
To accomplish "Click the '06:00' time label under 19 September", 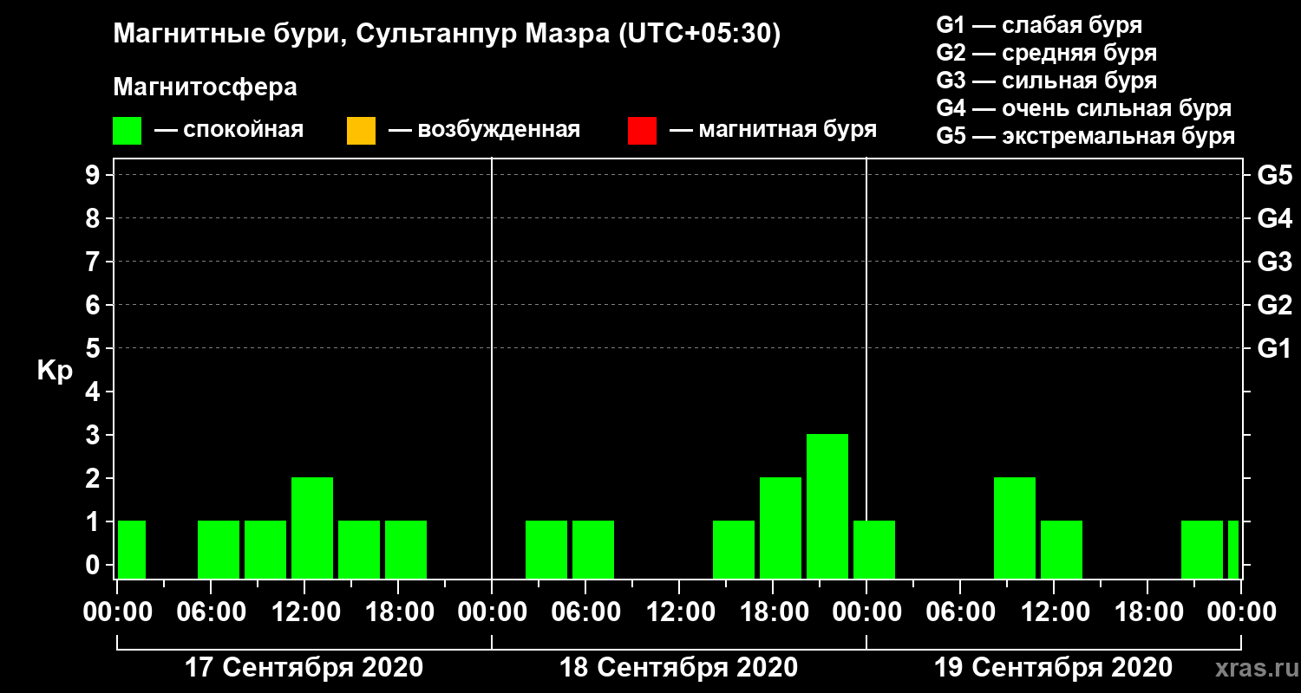I will [960, 612].
